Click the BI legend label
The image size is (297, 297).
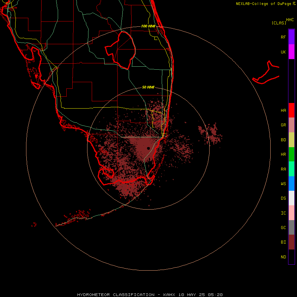pos(283,242)
